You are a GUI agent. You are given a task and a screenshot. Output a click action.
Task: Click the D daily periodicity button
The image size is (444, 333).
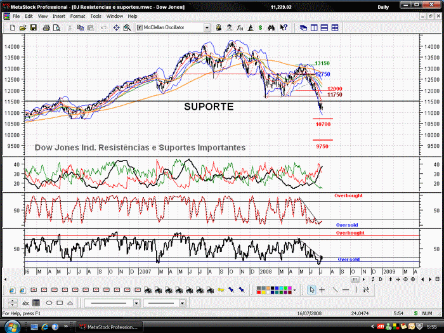click(381, 279)
